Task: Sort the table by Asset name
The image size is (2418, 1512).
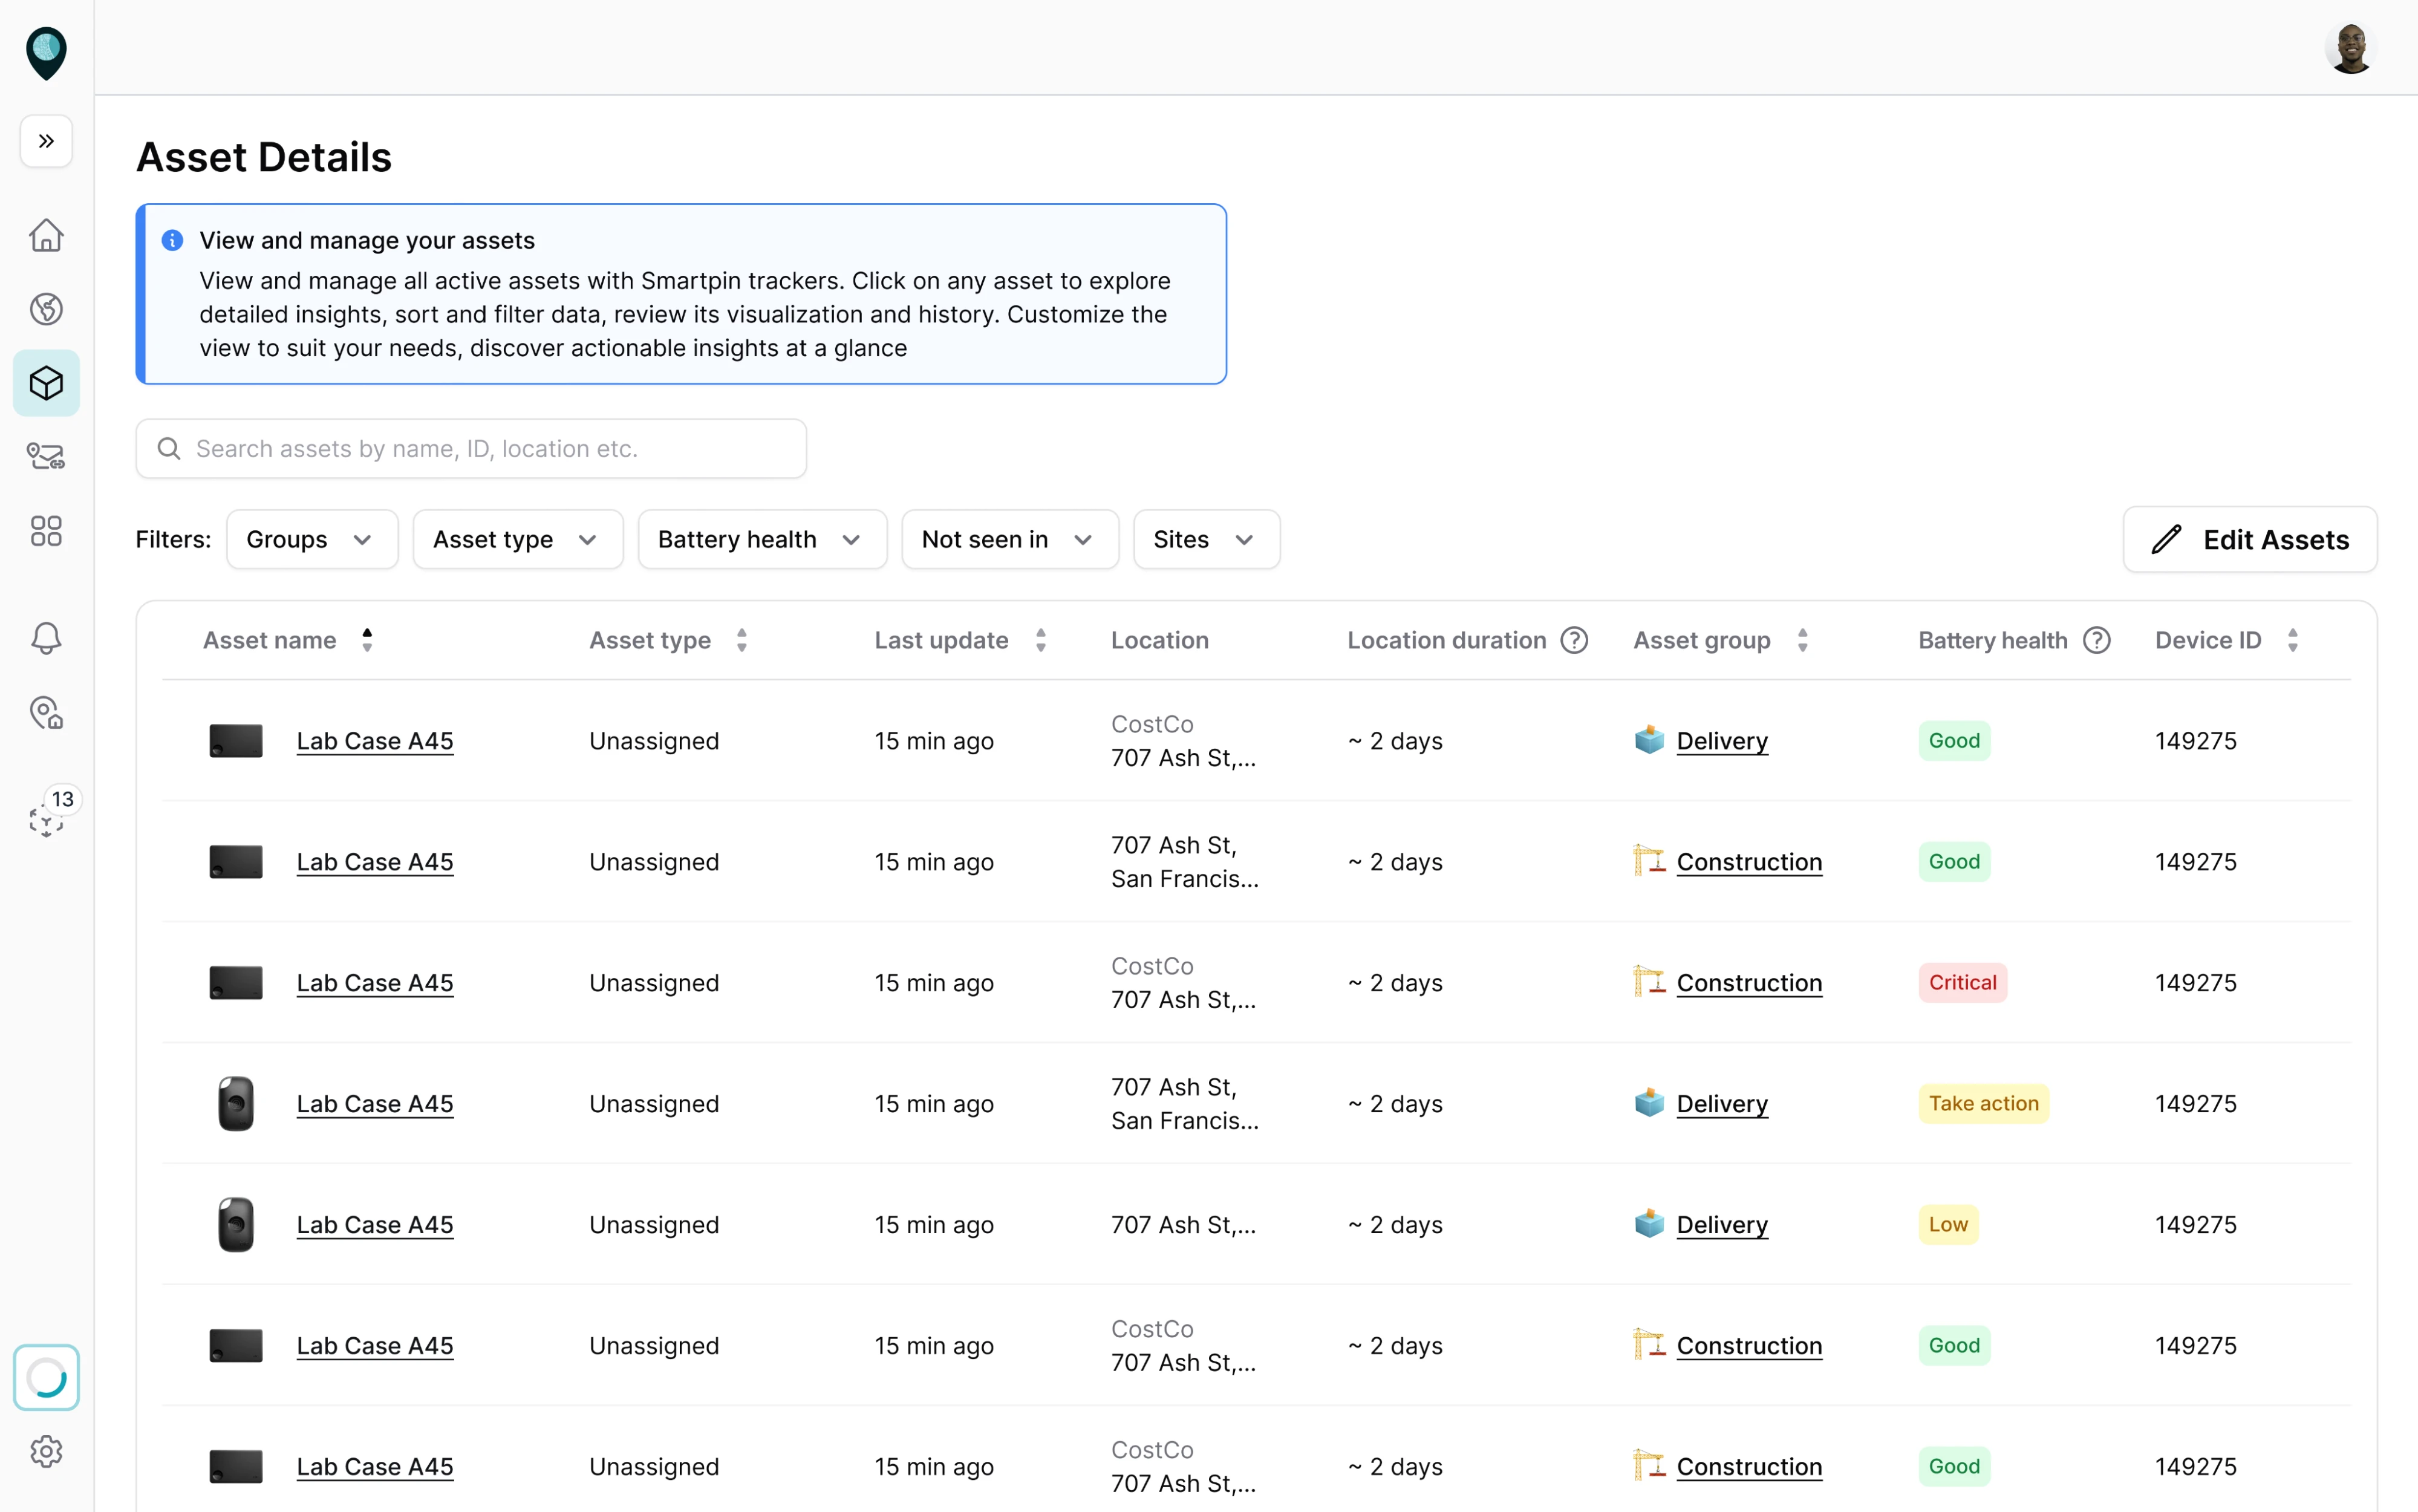Action: point(366,639)
